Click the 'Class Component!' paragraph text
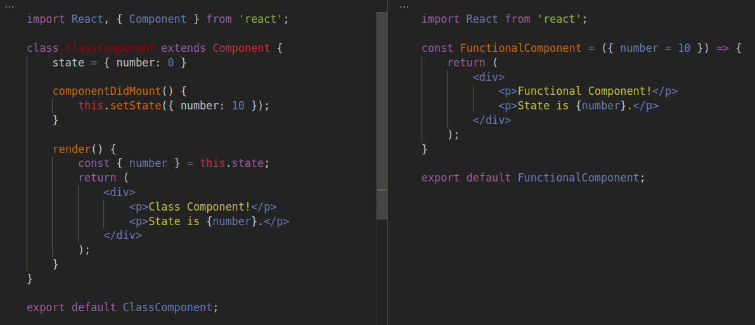The image size is (755, 325). click(200, 207)
